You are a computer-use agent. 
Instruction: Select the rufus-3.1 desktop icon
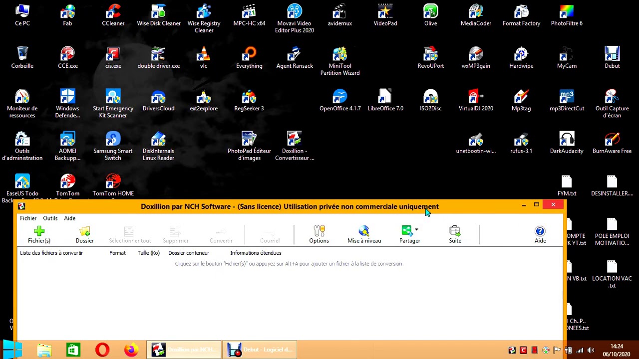coord(521,143)
